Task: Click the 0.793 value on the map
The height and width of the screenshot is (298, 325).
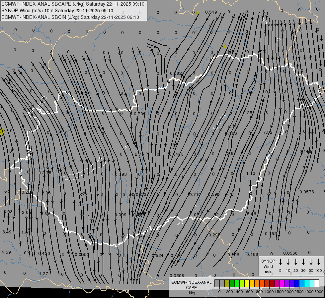Action: [x=121, y=174]
